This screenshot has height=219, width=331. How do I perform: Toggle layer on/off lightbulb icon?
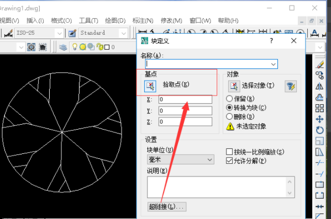point(75,46)
